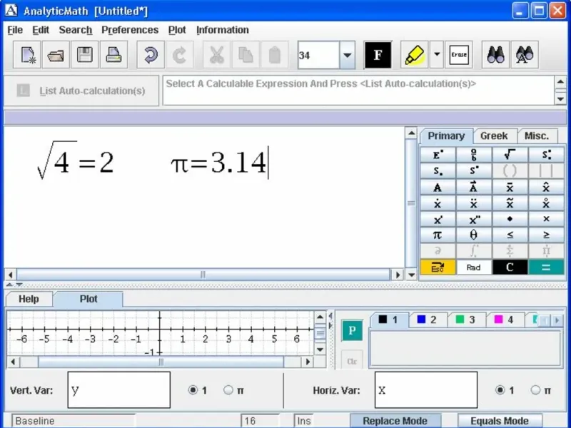Undo the last action with the arrow icon

[x=151, y=55]
